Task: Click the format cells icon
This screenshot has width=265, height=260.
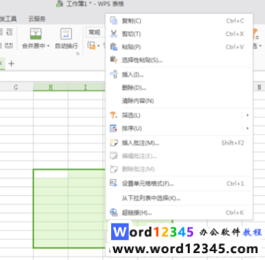Action: [x=114, y=183]
